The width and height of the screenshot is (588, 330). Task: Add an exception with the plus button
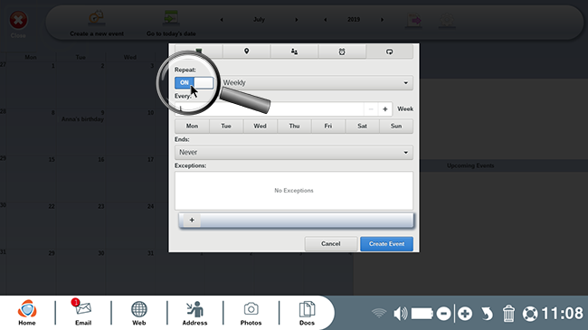coord(192,220)
